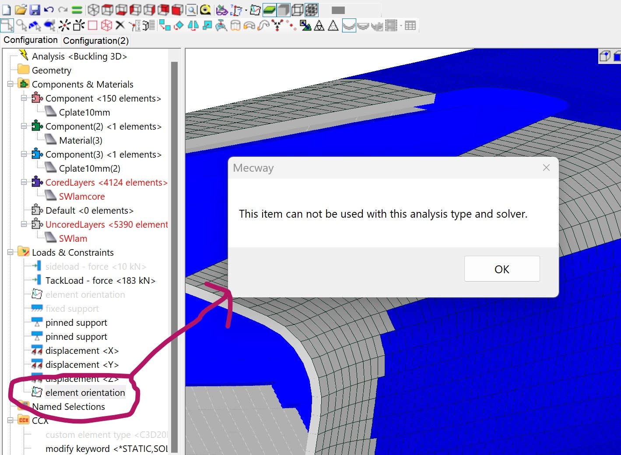Viewport: 621px width, 455px height.
Task: Open the node coordinates XYZ tool
Action: tap(135, 25)
